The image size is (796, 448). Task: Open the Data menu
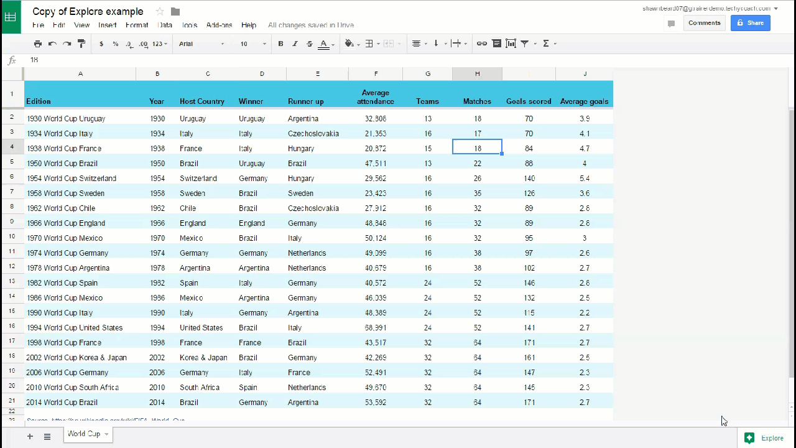165,26
